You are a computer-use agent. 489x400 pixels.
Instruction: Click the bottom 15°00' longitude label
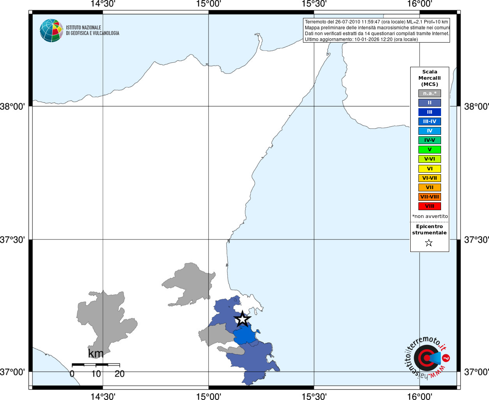tap(208, 396)
